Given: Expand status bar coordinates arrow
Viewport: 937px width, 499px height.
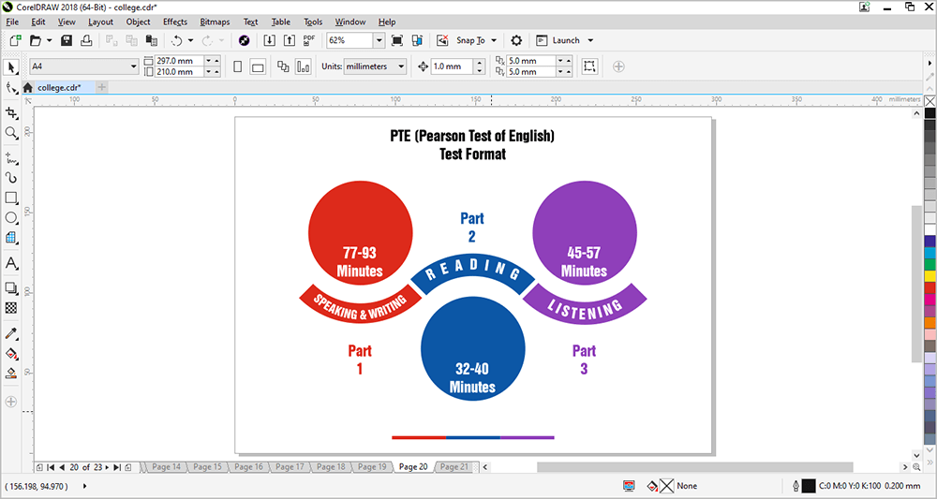Looking at the screenshot, I should [85, 487].
